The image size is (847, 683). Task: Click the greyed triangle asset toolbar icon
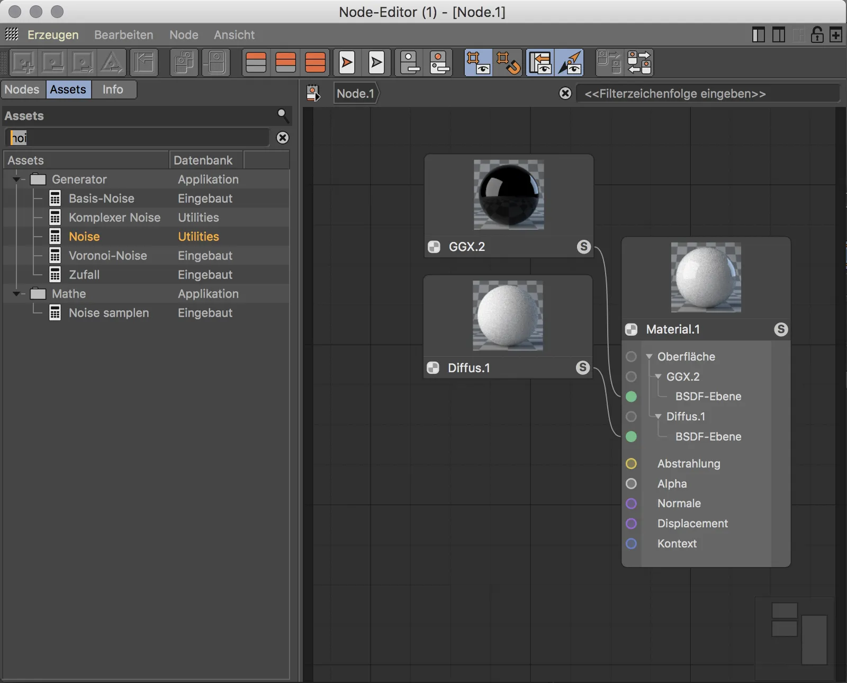point(112,63)
